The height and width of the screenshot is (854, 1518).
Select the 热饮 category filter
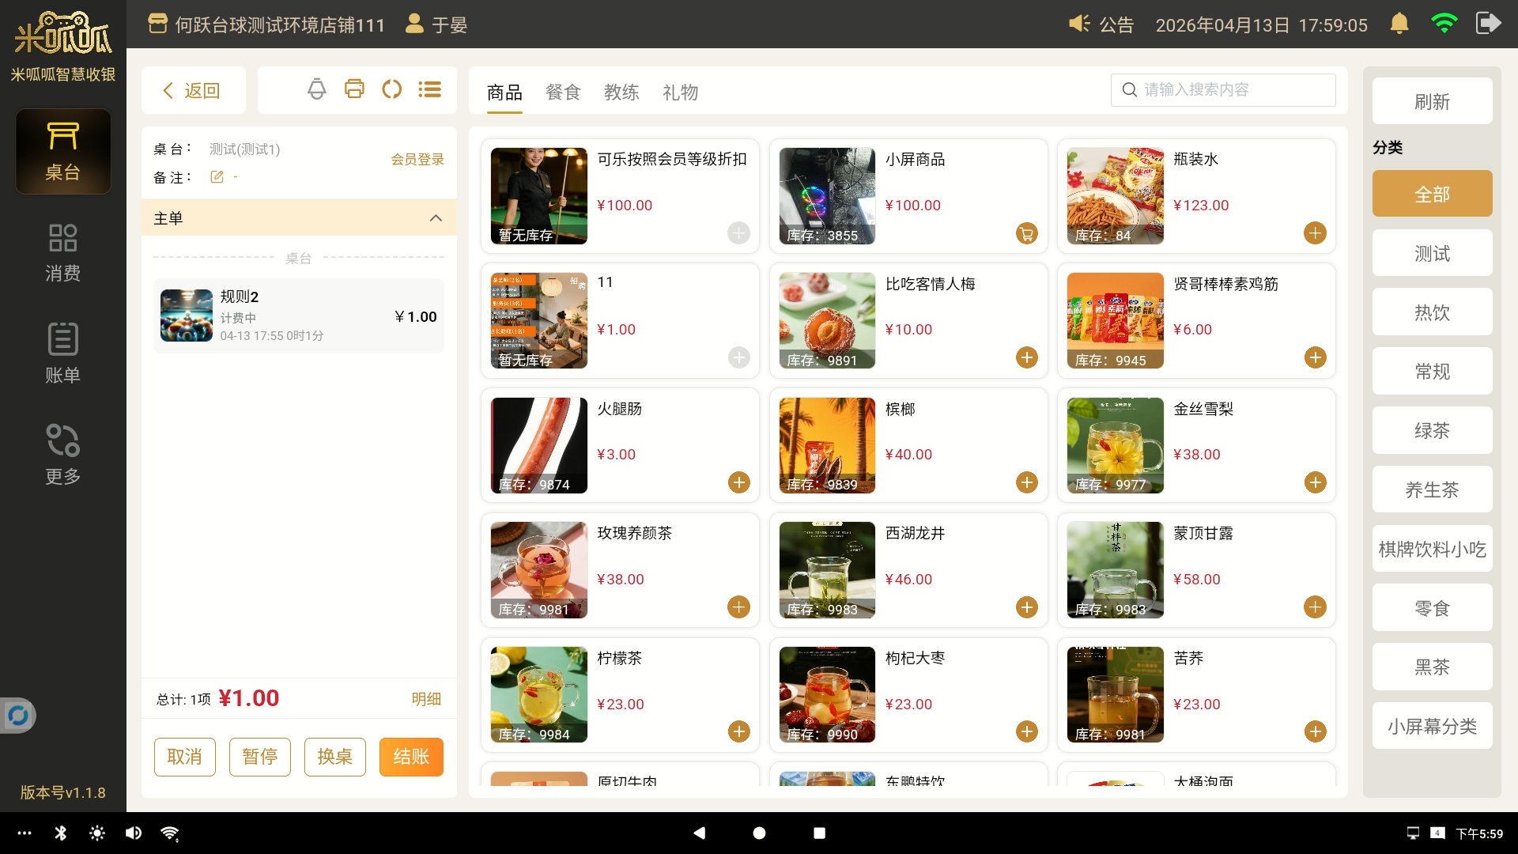[1431, 312]
